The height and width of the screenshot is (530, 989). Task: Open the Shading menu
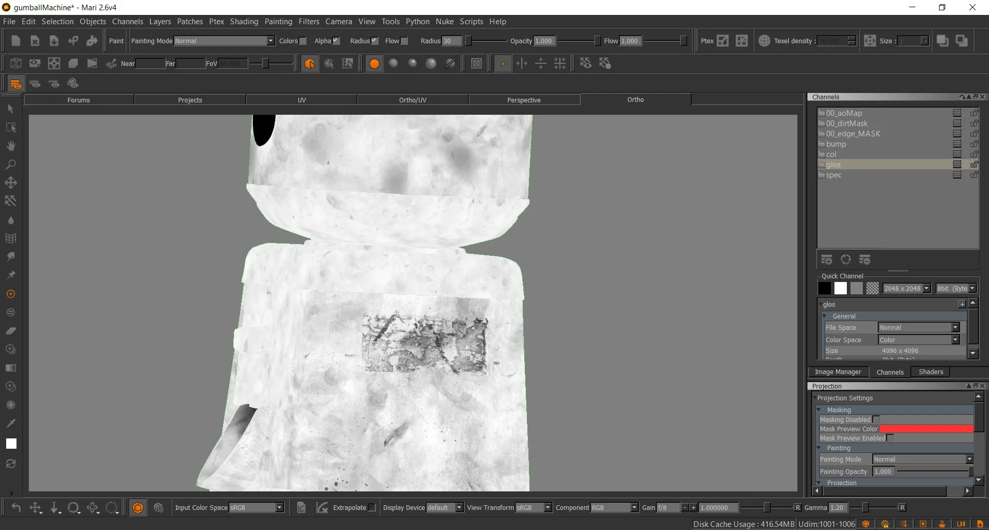click(244, 22)
